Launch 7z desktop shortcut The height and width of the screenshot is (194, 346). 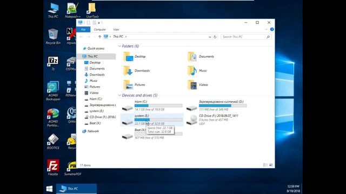(53, 63)
